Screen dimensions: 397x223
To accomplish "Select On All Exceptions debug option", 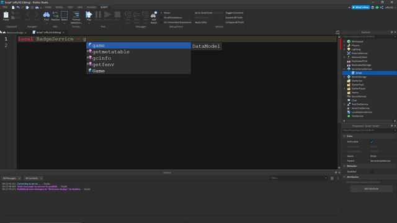I will (171, 17).
